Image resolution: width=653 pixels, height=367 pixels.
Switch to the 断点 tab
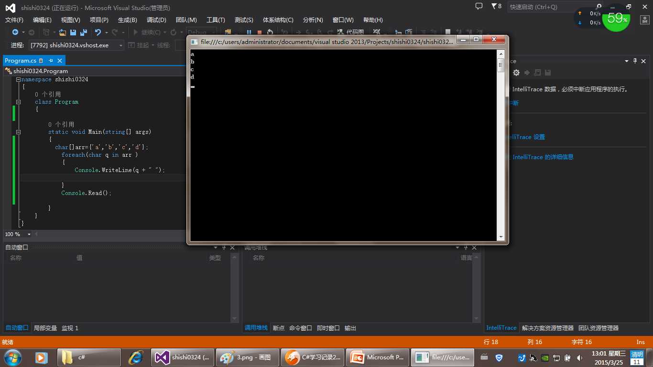pyautogui.click(x=278, y=328)
